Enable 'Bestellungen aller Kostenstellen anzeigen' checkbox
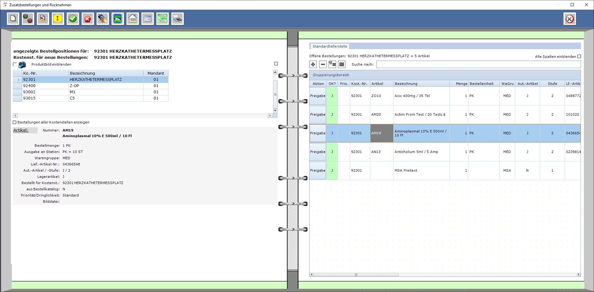 [x=15, y=122]
